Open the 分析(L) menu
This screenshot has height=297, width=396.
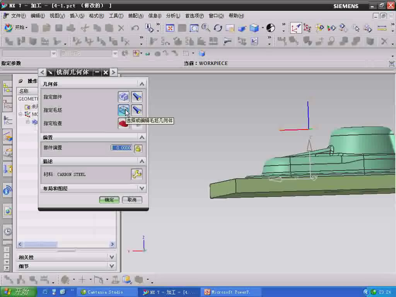tap(173, 16)
